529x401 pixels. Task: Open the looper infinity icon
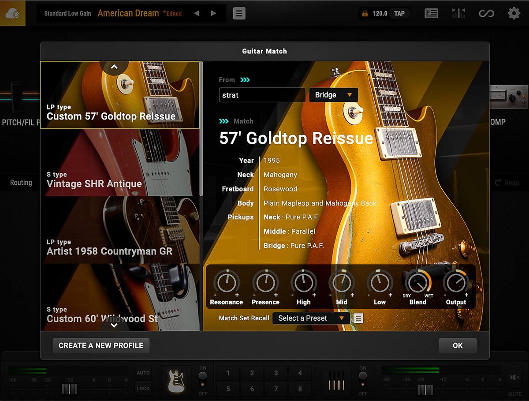486,14
